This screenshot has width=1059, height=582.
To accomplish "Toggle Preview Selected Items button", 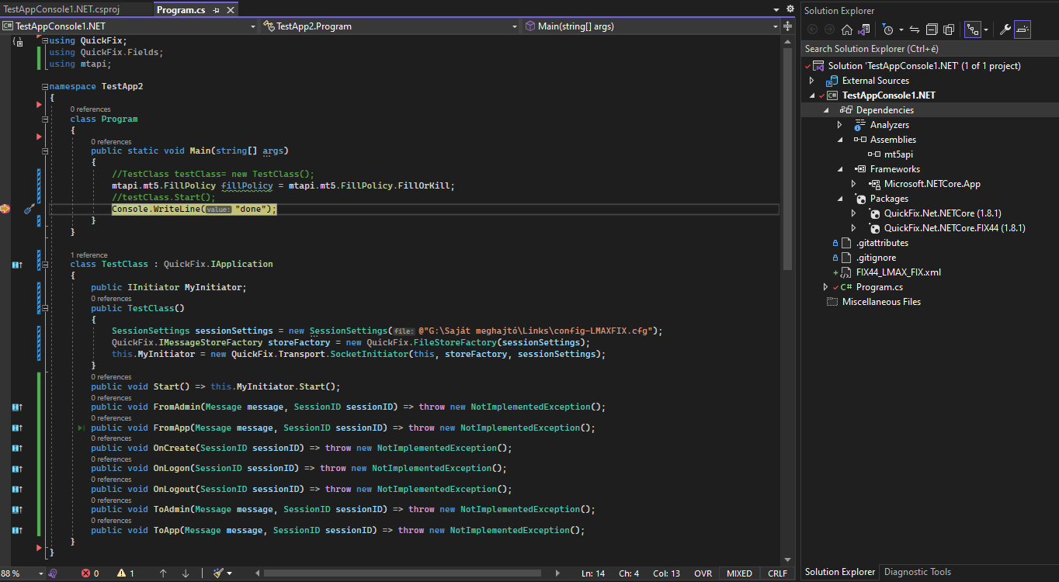I will (x=1023, y=29).
